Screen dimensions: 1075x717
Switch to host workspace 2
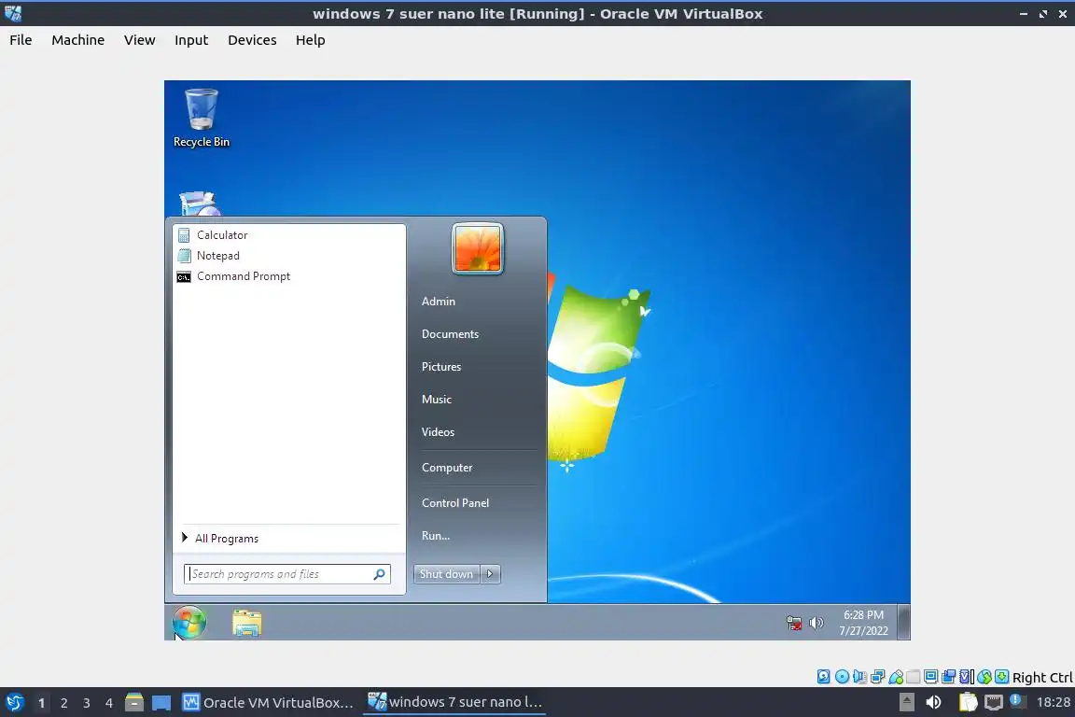click(63, 703)
